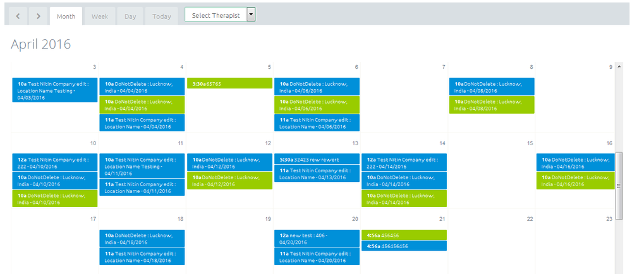Open green 5:30a 65765 event
This screenshot has width=632, height=274.
[229, 83]
